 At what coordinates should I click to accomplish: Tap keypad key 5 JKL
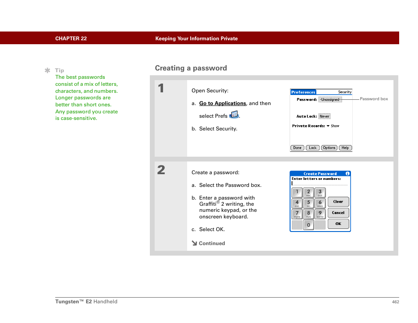point(308,203)
